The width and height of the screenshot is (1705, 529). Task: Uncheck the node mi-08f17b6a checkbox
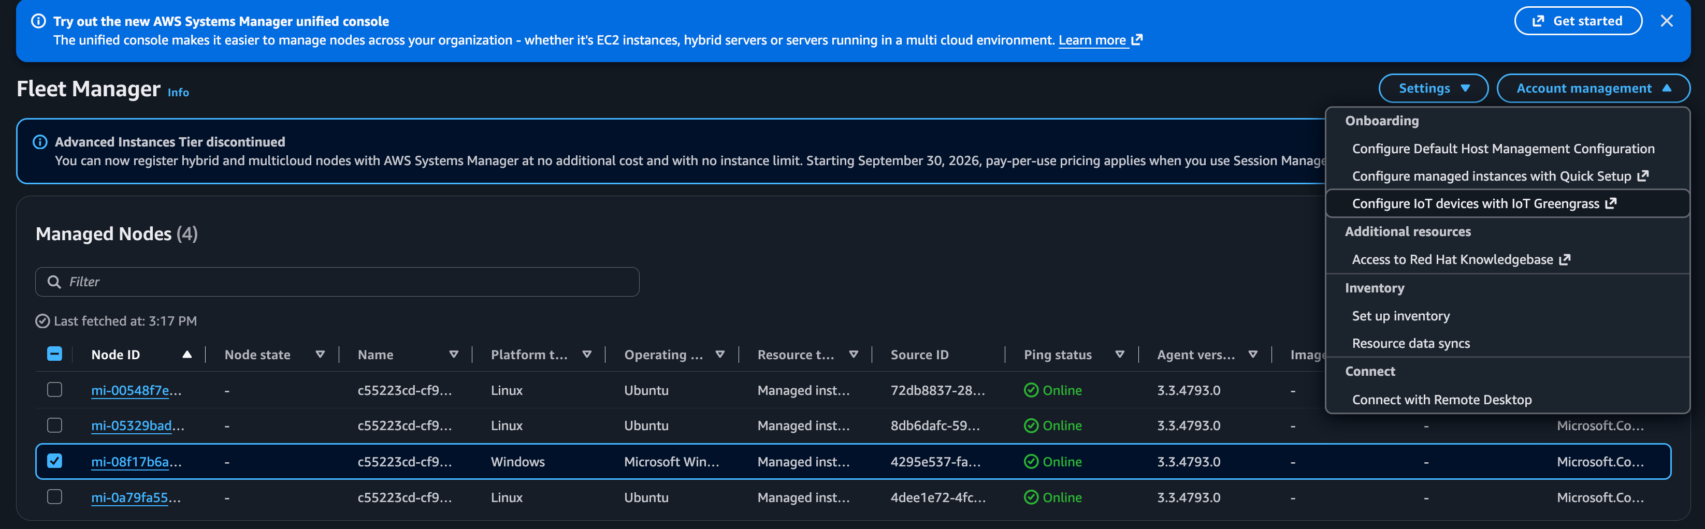(x=55, y=462)
